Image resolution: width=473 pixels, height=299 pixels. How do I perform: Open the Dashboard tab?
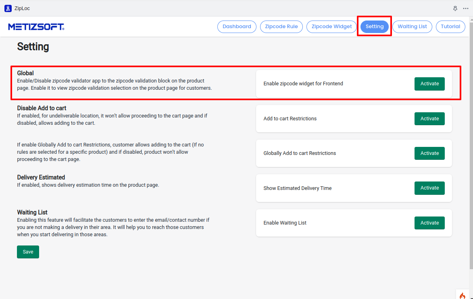(x=237, y=27)
